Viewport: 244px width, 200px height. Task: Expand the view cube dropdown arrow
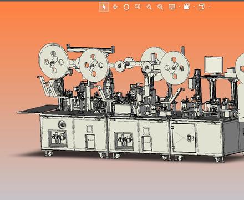(209, 7)
